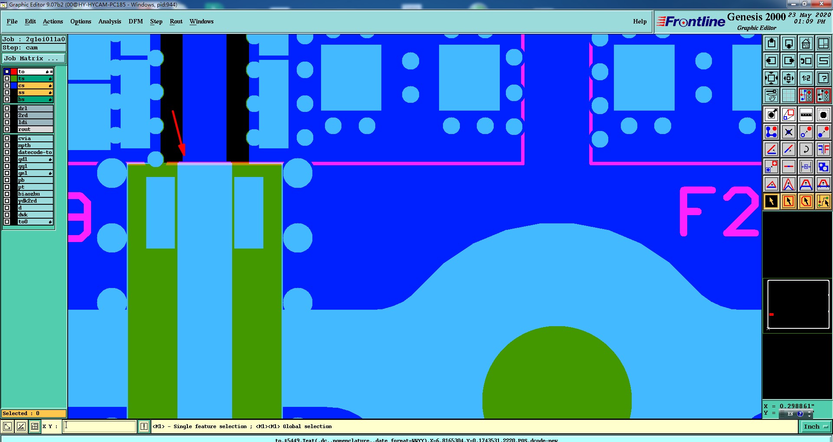Viewport: 833px width, 442px height.
Task: Click the grid icon on the 'to' layer row
Action: (x=51, y=72)
